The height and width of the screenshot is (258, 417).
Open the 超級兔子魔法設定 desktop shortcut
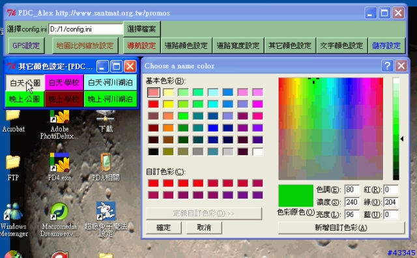pyautogui.click(x=106, y=220)
